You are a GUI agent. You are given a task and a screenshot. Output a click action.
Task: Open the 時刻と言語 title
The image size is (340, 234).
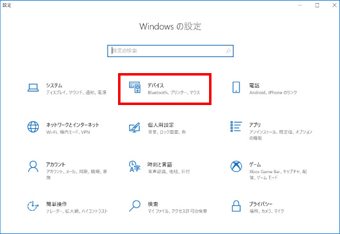tap(160, 165)
